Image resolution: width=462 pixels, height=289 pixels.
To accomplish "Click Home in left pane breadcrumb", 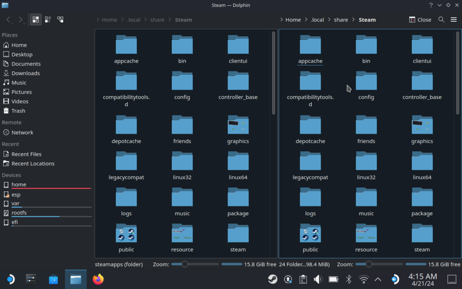I will 109,20.
